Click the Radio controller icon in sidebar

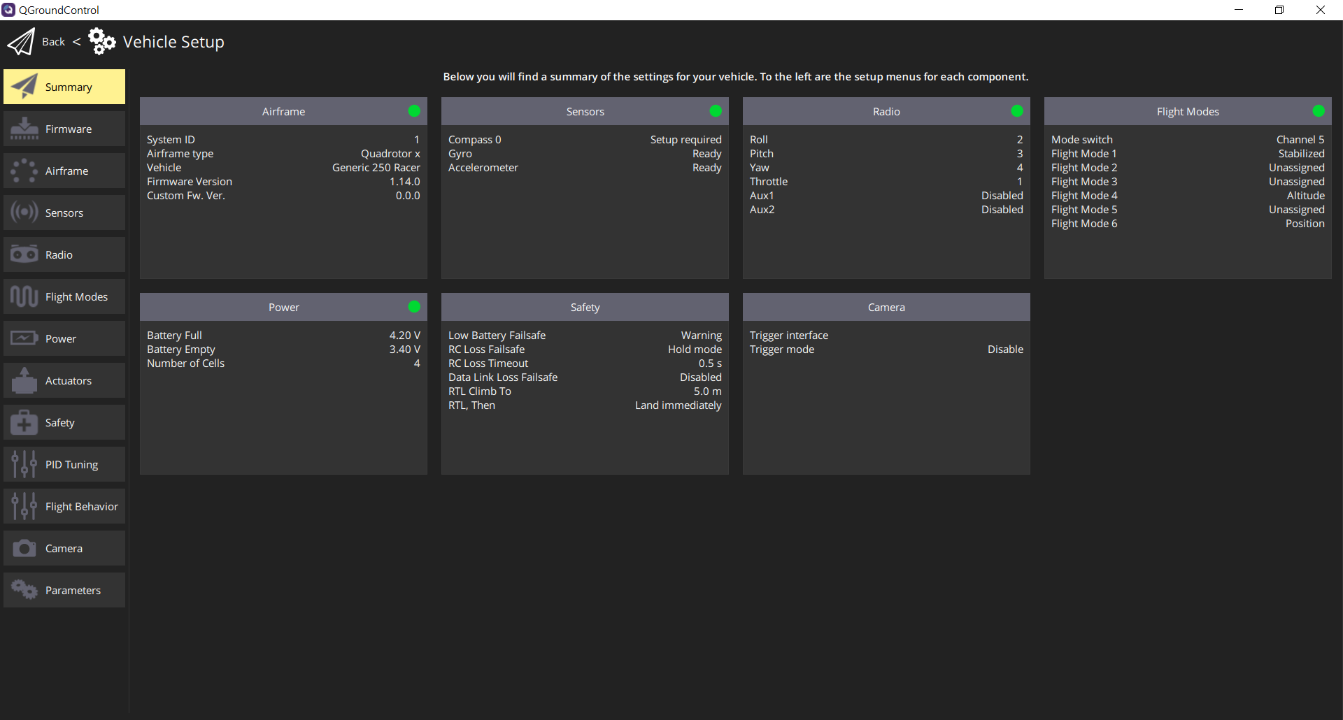(x=24, y=254)
